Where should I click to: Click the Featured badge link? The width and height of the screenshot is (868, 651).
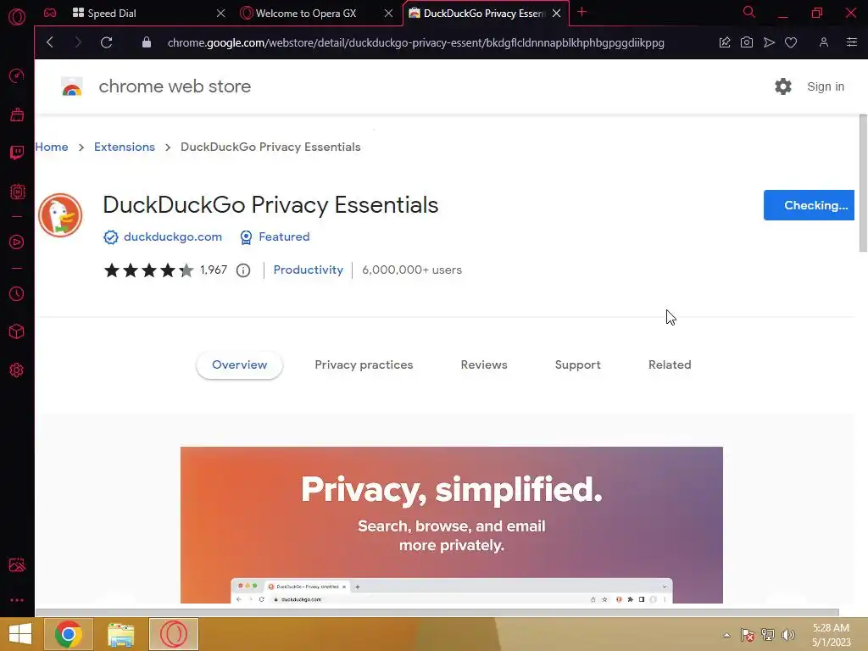pos(284,237)
